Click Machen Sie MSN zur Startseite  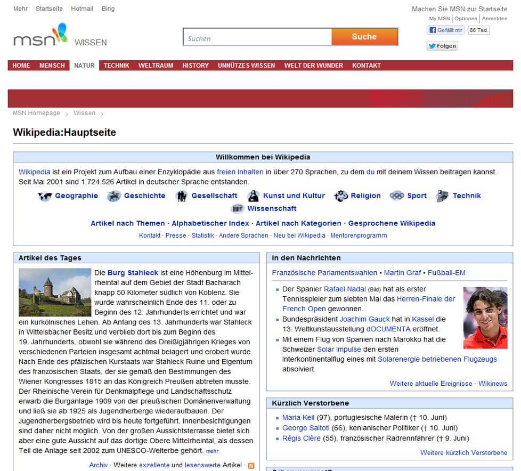460,9
